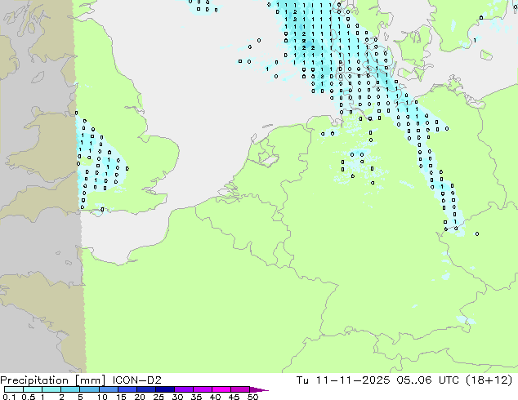Viewport: 518px width, 400px height.
Task: Click the date 'Tu 11-11-2025' text
Action: coord(343,380)
